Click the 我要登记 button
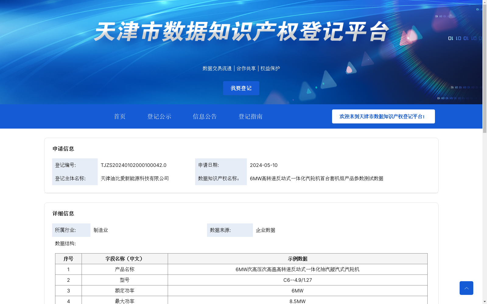Image resolution: width=487 pixels, height=304 pixels. [x=241, y=88]
